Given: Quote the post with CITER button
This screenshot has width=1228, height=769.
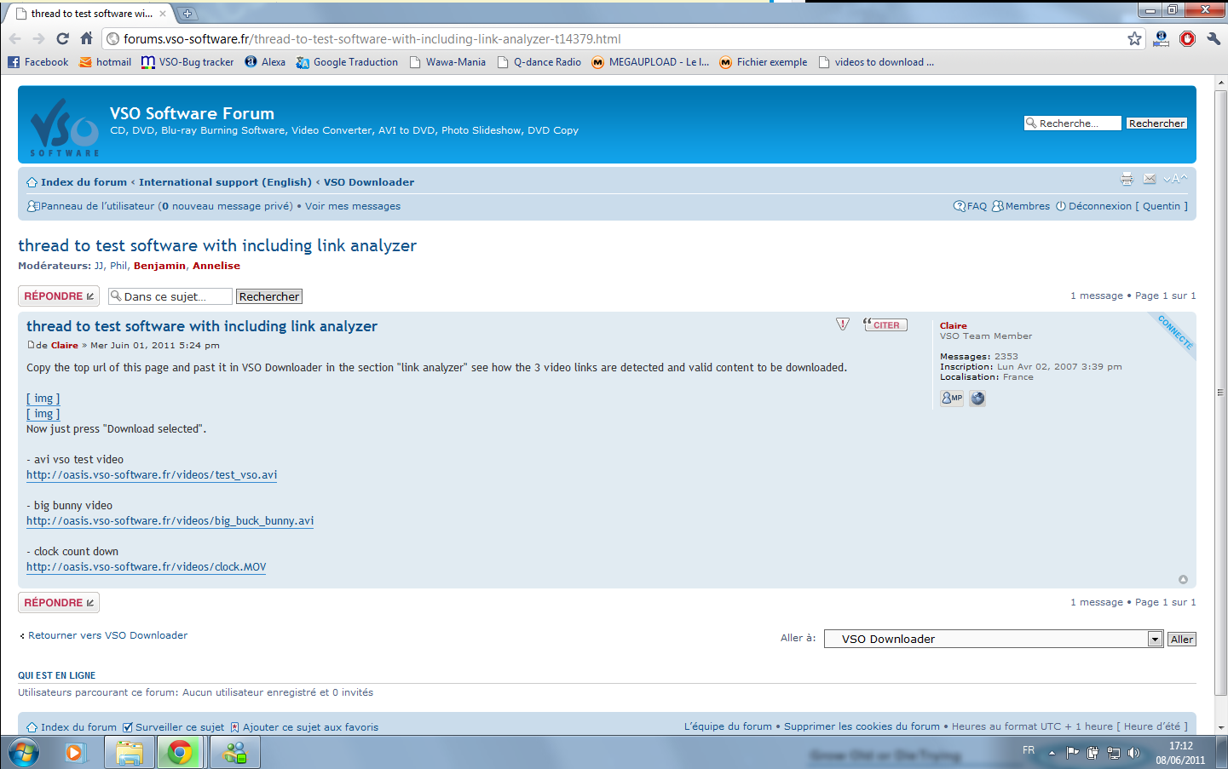Looking at the screenshot, I should 885,324.
